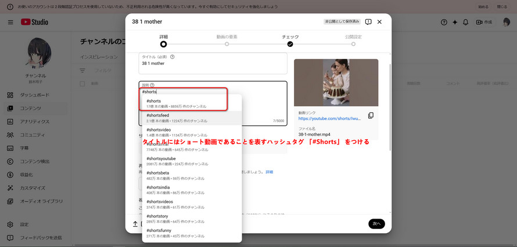Select the #shortsyoutube suggestion
This screenshot has width=517, height=247.
pos(192,161)
